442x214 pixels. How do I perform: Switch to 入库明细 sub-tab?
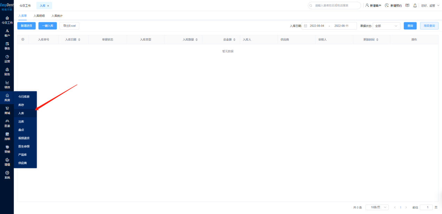pyautogui.click(x=39, y=16)
